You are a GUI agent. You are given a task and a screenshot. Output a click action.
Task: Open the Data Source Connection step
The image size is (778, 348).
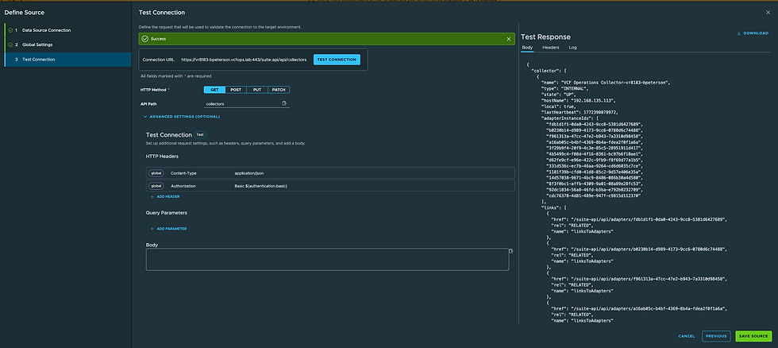pyautogui.click(x=46, y=30)
